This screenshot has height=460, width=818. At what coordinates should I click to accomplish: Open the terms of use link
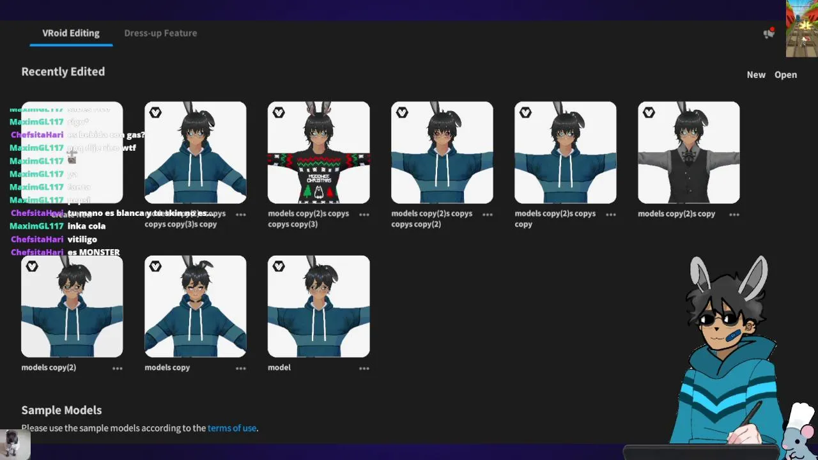pyautogui.click(x=232, y=428)
